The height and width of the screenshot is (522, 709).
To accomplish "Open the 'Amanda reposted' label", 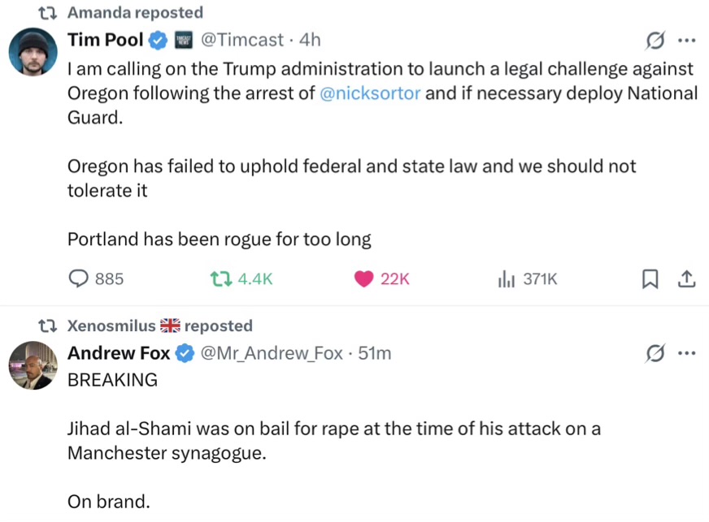I will point(135,12).
